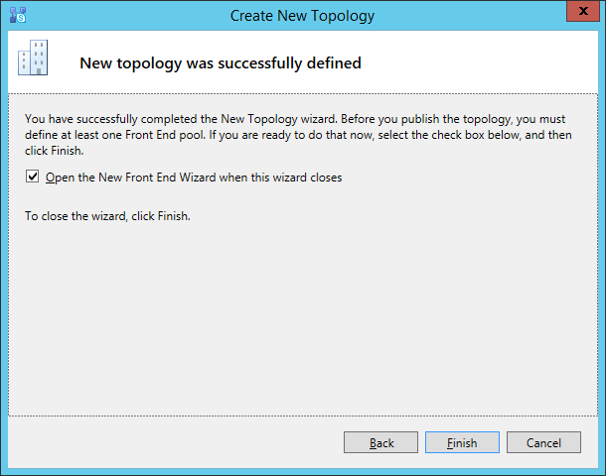This screenshot has width=606, height=476.
Task: Click the Cancel button at bottom right
Action: (543, 442)
